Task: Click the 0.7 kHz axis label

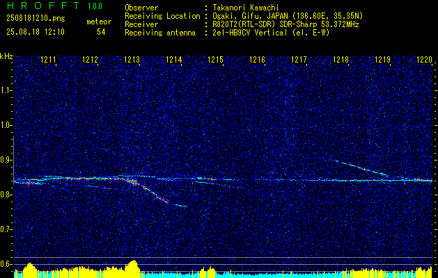Action: [6, 229]
